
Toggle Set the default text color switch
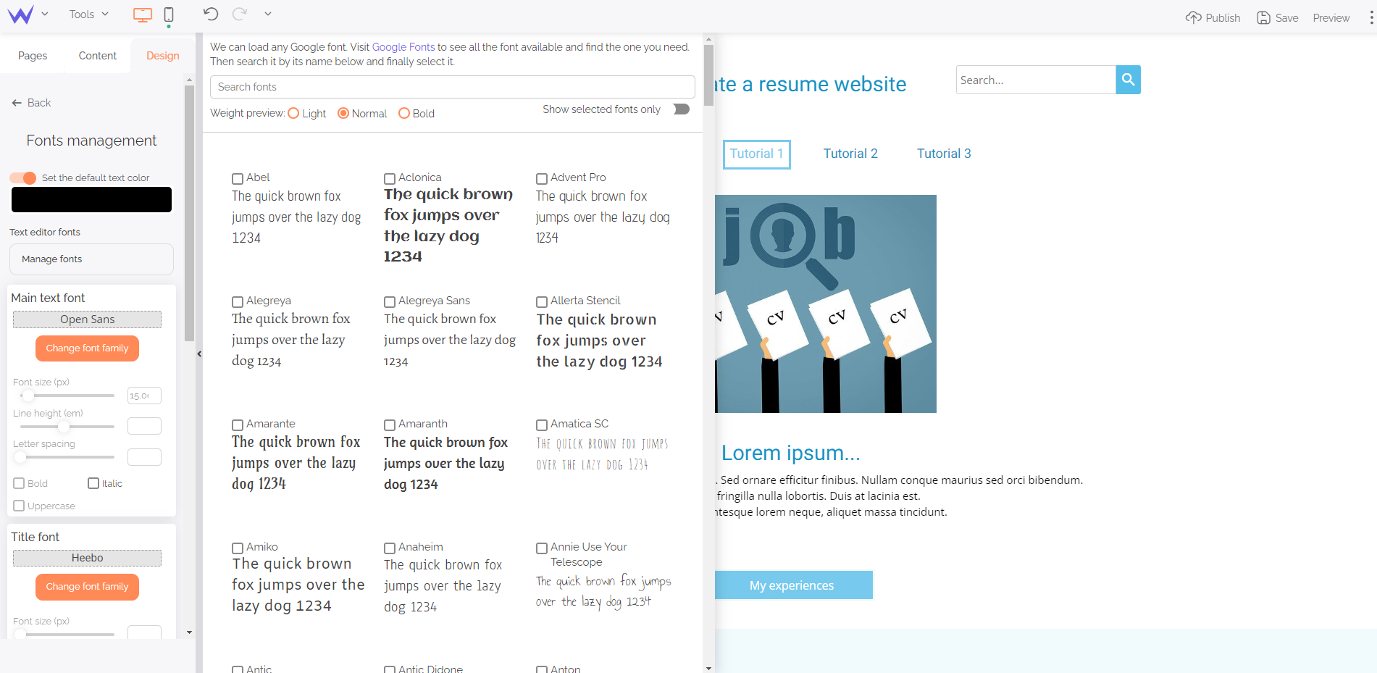click(23, 177)
